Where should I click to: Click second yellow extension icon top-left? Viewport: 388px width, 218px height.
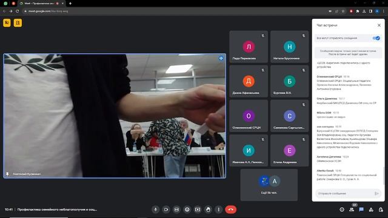coord(18,23)
